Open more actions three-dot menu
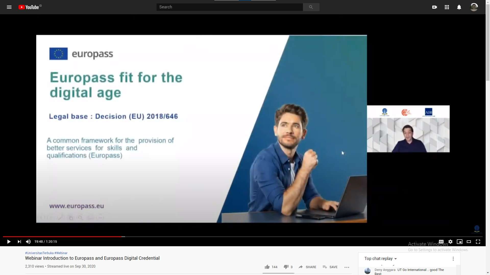This screenshot has height=275, width=490. (347, 267)
